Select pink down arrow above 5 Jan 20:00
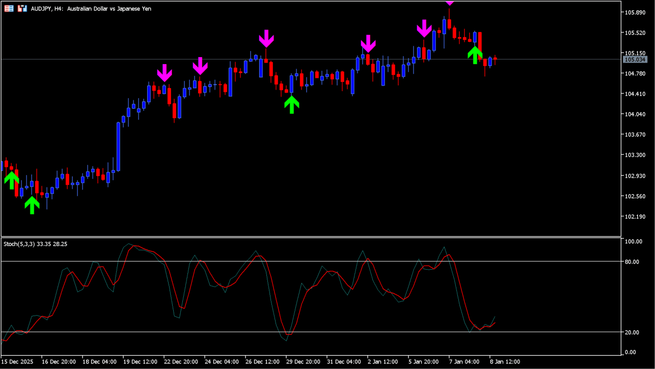Image resolution: width=655 pixels, height=369 pixels. [x=424, y=29]
